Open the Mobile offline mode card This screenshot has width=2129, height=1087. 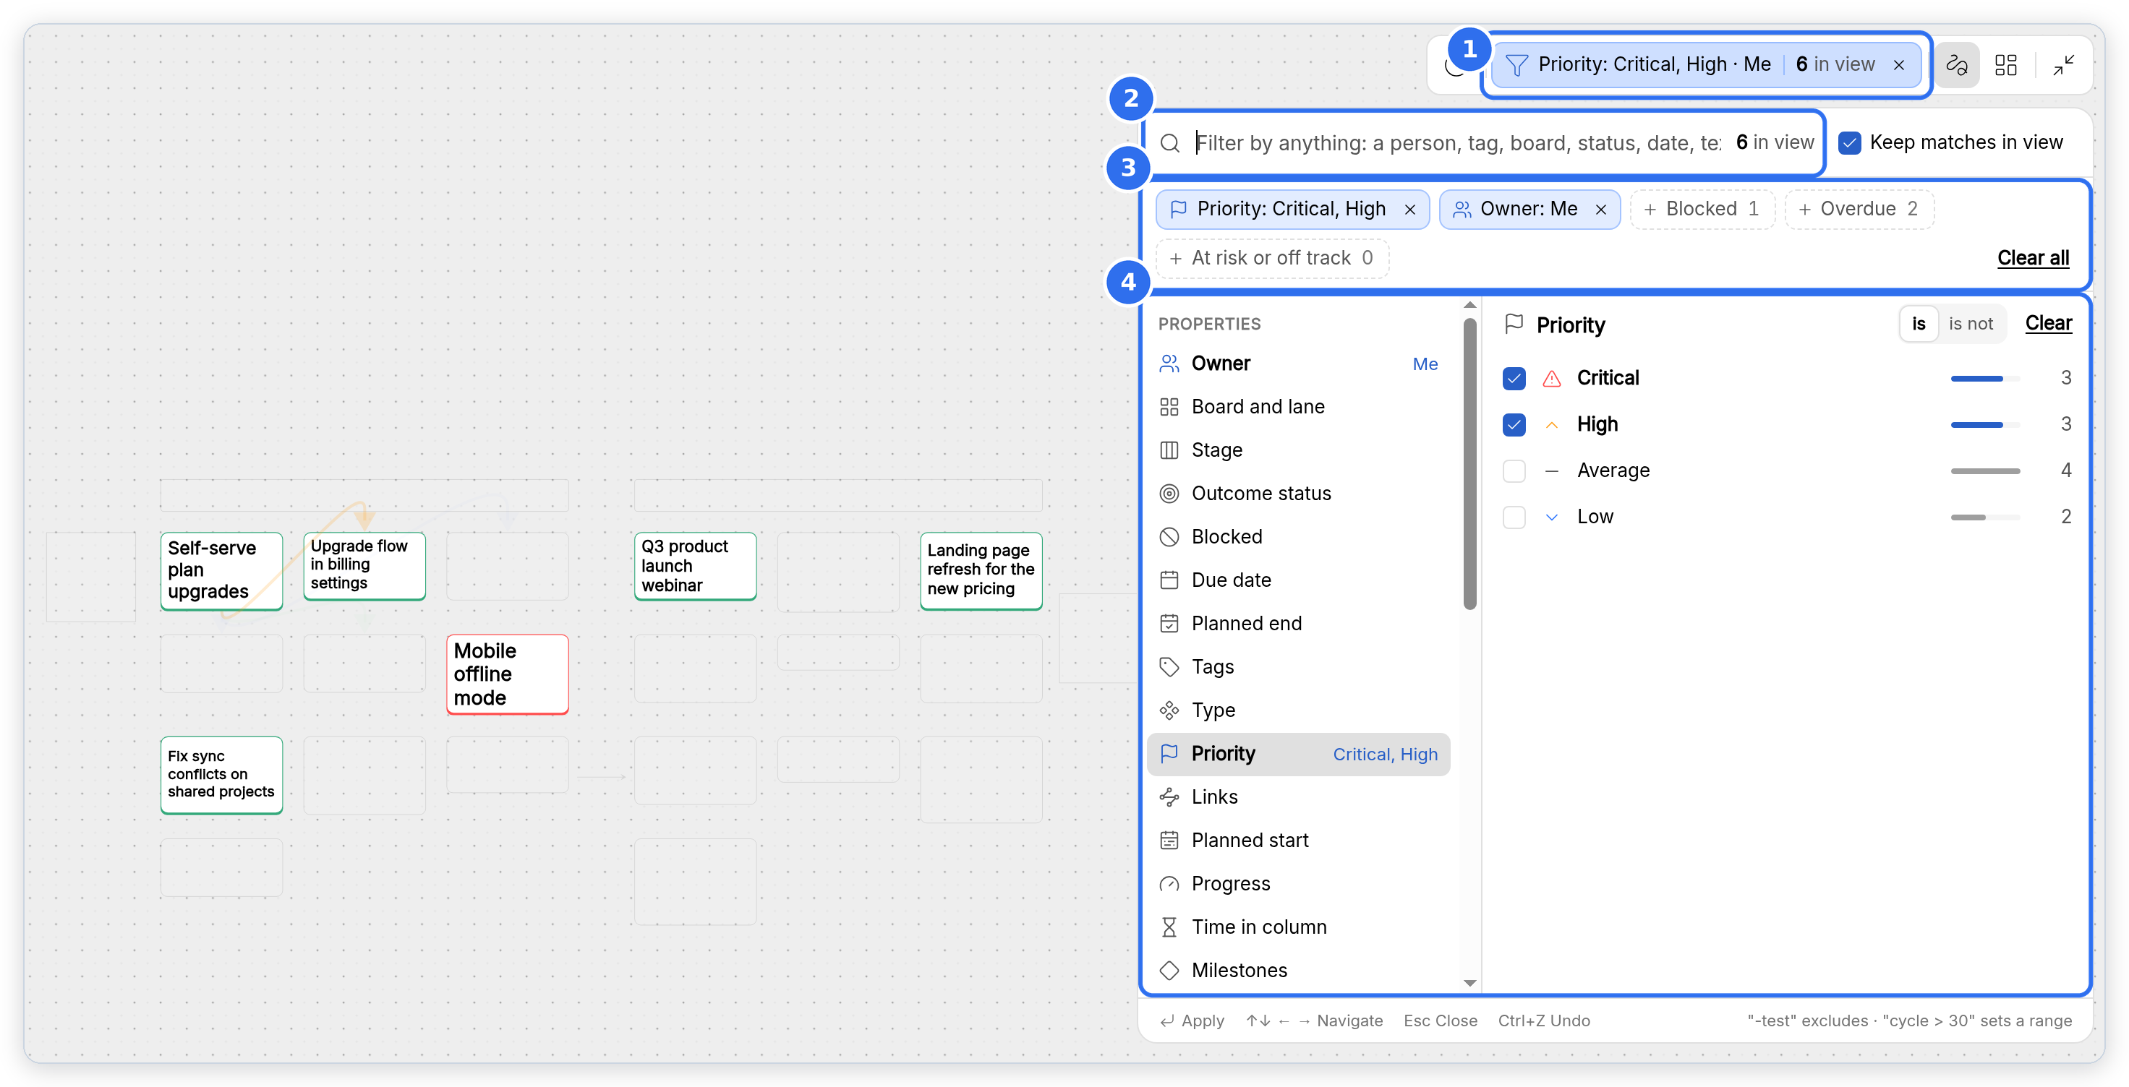(508, 674)
